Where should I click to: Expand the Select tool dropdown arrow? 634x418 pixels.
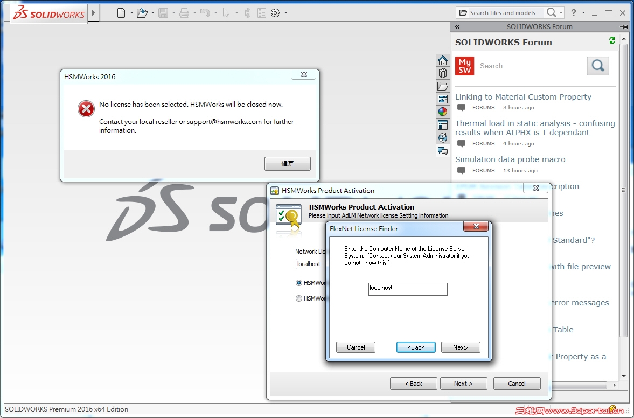coord(236,13)
